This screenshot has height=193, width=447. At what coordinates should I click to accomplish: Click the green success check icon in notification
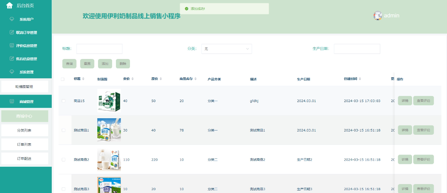point(186,9)
